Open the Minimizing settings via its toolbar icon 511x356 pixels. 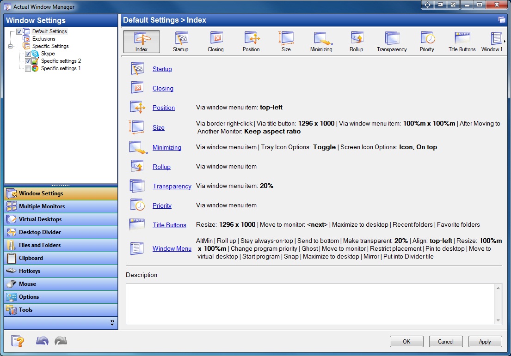[321, 41]
